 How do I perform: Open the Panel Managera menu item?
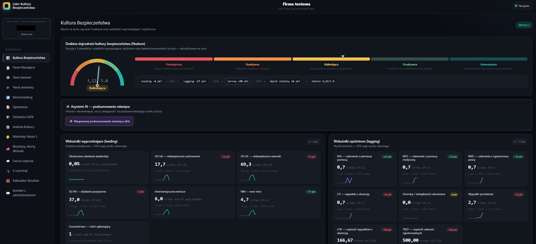coord(26,68)
